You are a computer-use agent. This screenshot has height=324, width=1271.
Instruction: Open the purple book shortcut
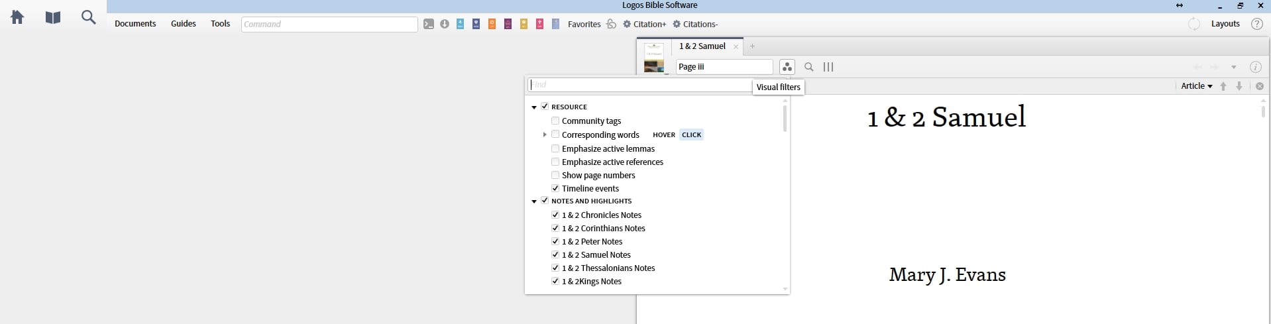tap(508, 24)
